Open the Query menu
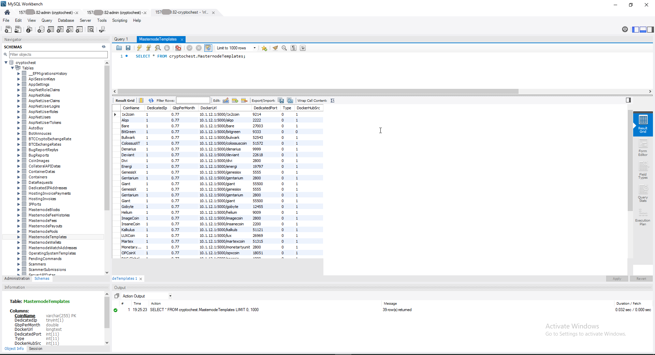655x355 pixels. pyautogui.click(x=47, y=20)
